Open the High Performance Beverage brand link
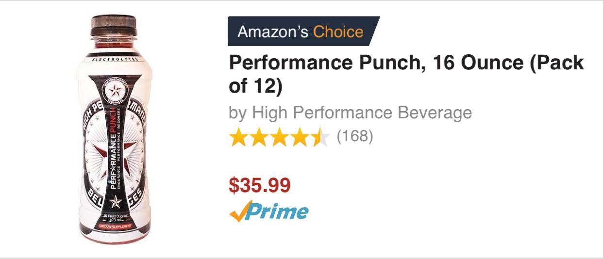603x259 pixels. [350, 113]
